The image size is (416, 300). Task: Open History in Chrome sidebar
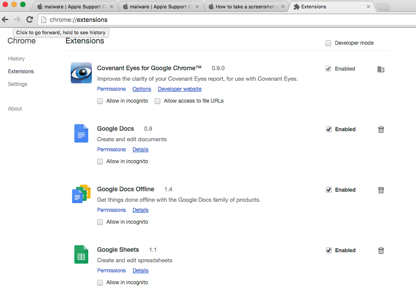[16, 59]
